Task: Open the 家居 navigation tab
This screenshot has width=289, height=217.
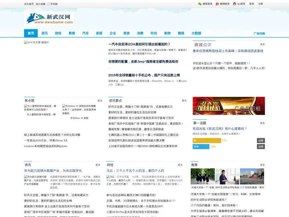Action: [99, 33]
